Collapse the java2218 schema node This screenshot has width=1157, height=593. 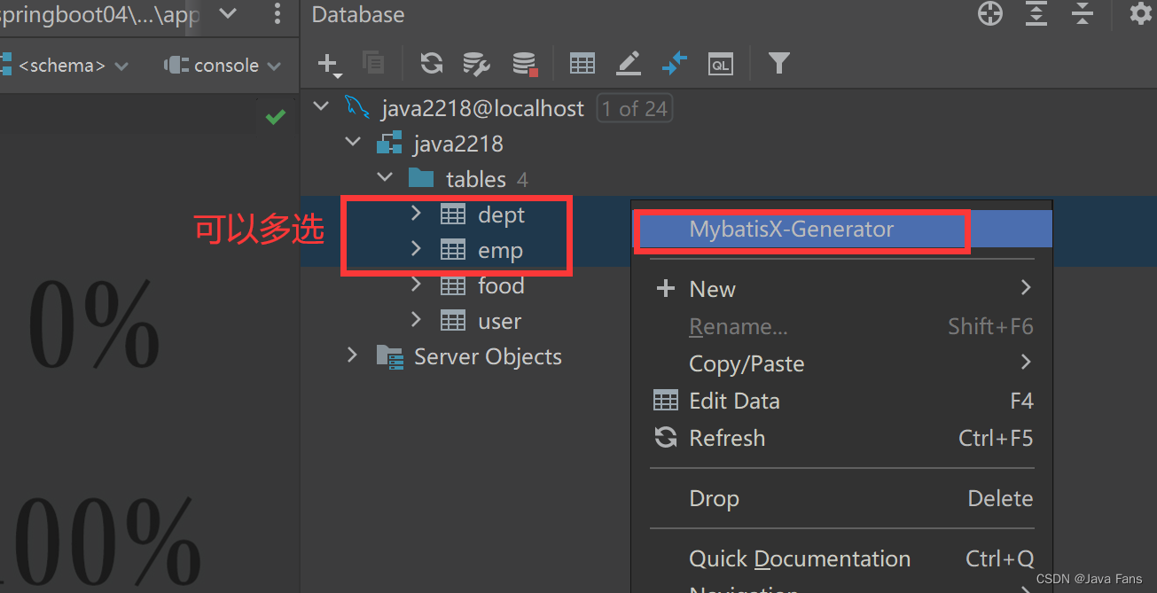354,142
